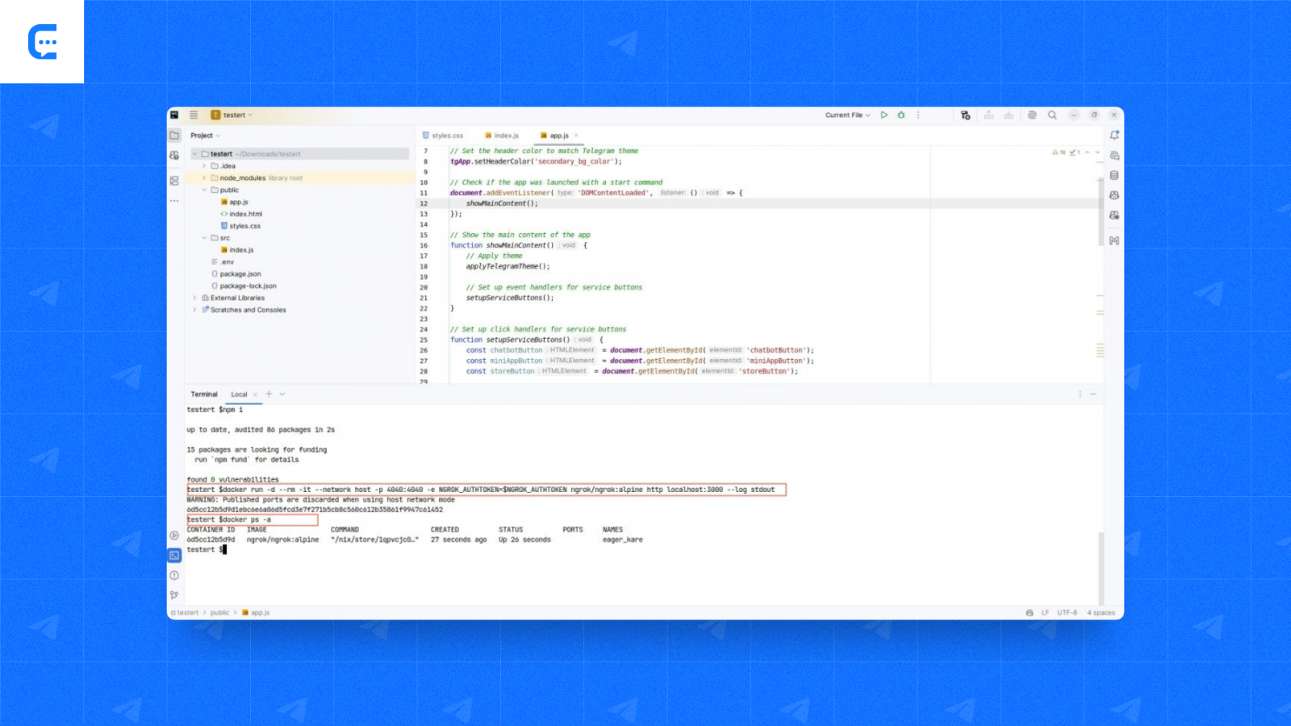
Task: Switch to the styles.css editor tab
Action: tap(443, 136)
